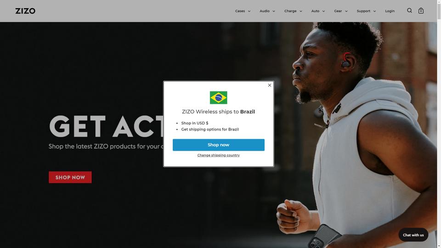This screenshot has width=441, height=248.
Task: Expand the Auto dropdown chevron
Action: (x=323, y=11)
